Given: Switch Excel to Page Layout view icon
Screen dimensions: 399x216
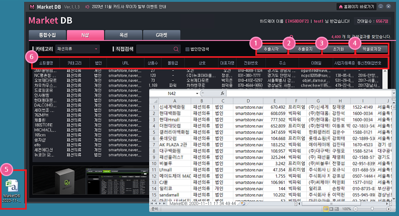Looking at the screenshot, I should pos(331,209).
